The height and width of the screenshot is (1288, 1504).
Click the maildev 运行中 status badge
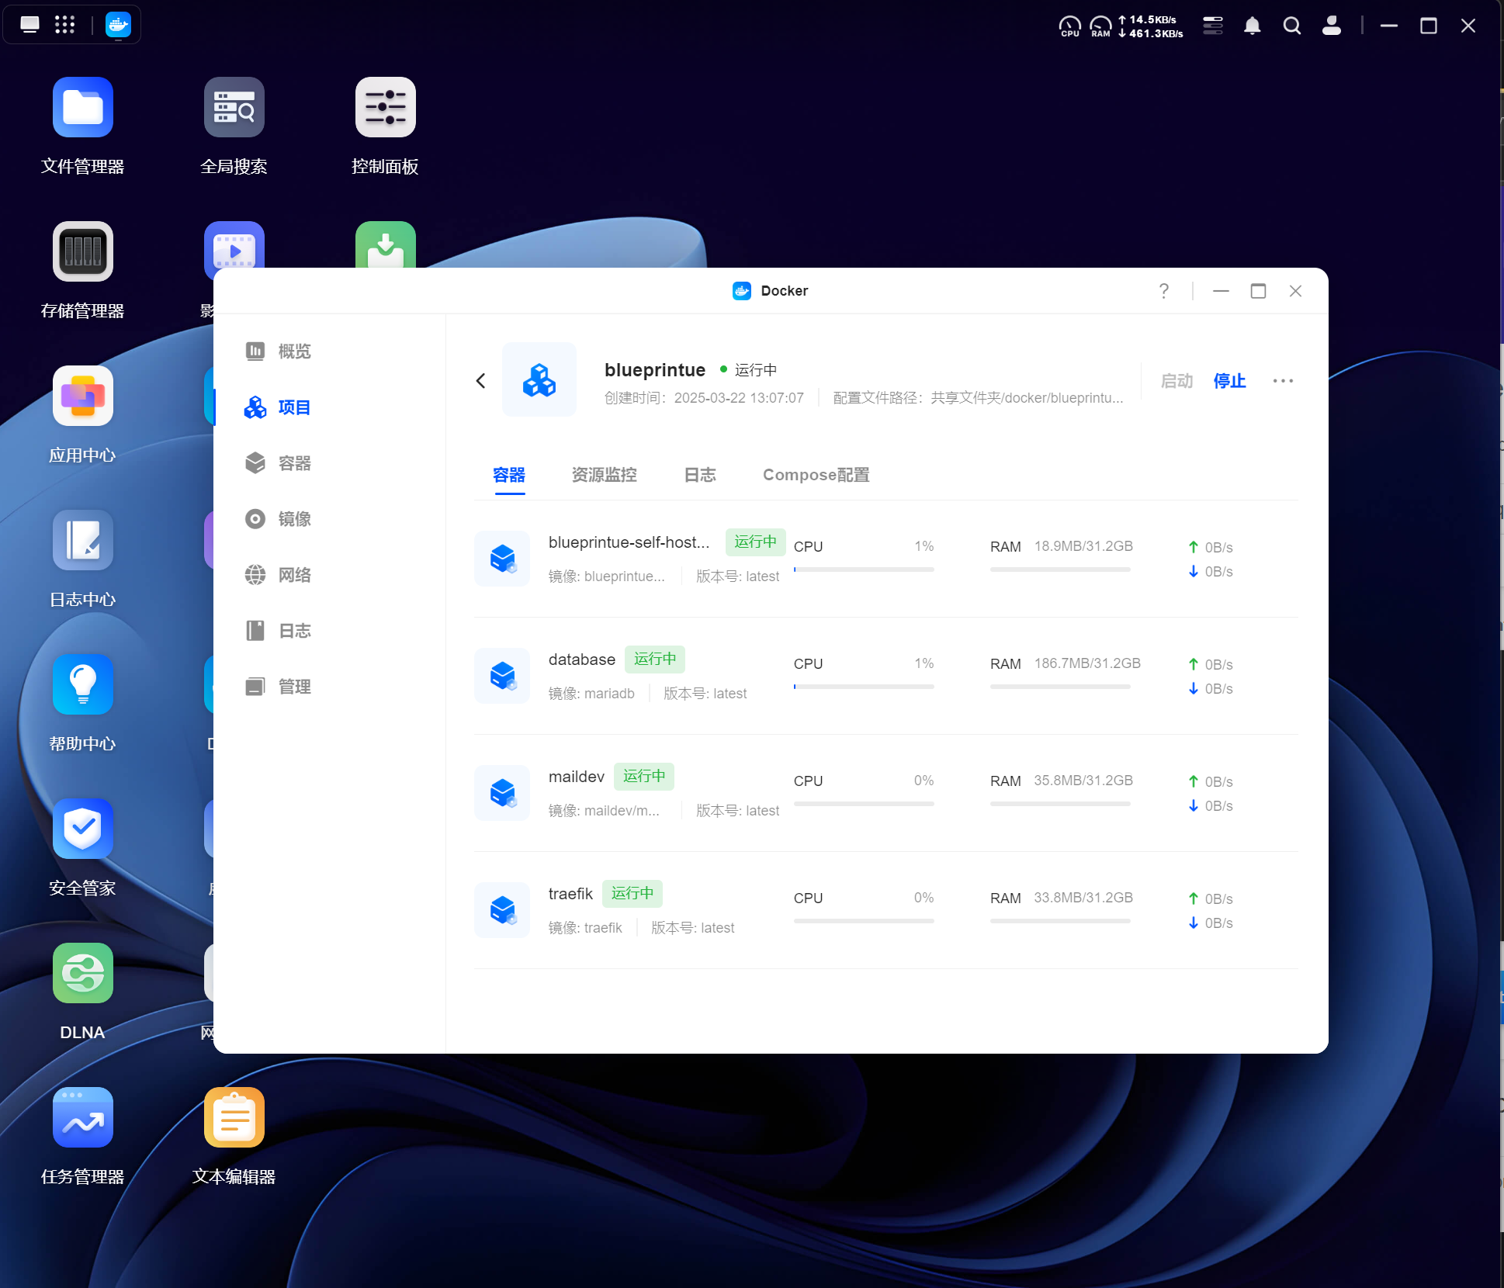click(644, 776)
